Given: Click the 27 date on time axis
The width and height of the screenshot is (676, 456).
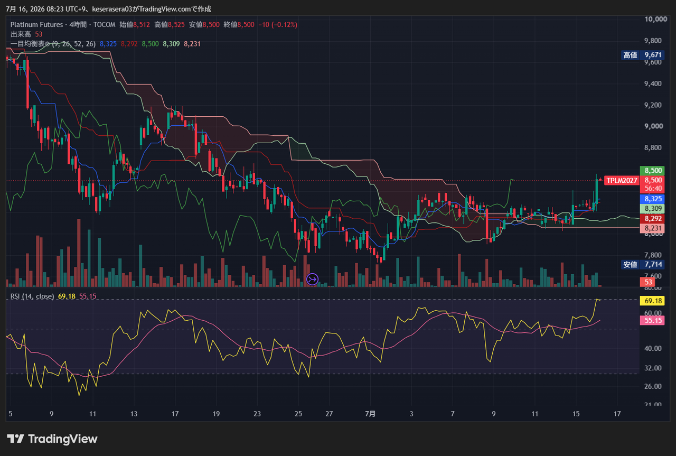Looking at the screenshot, I should 328,414.
